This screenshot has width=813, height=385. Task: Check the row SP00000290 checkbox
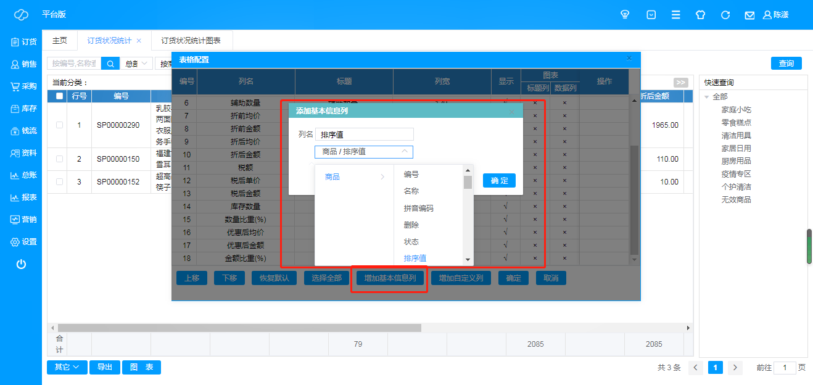click(59, 125)
